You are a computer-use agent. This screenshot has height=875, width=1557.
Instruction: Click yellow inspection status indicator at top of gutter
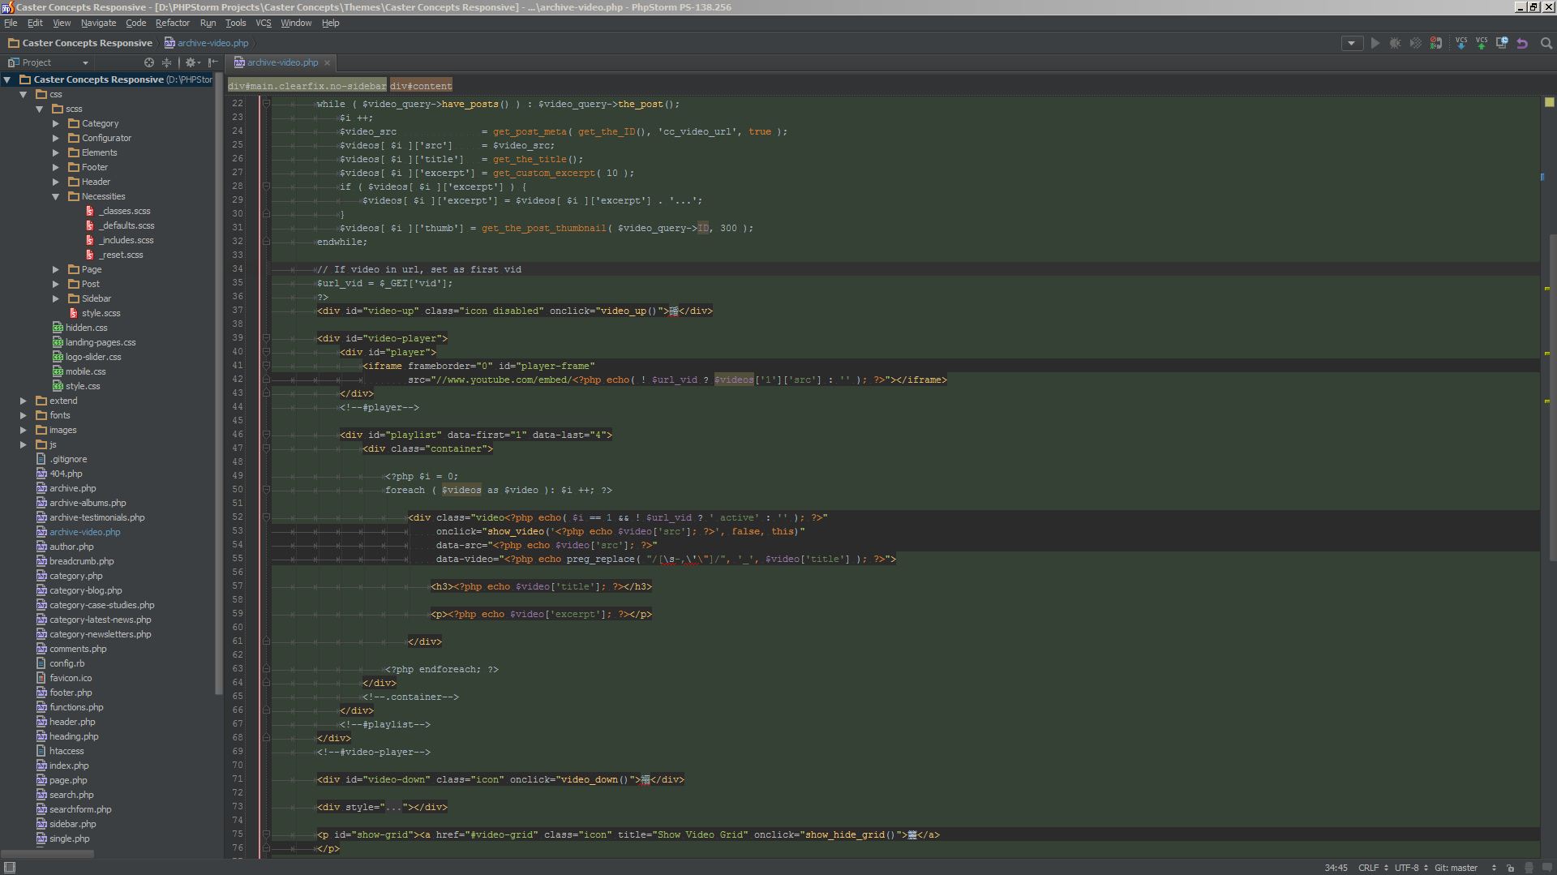click(x=1549, y=102)
